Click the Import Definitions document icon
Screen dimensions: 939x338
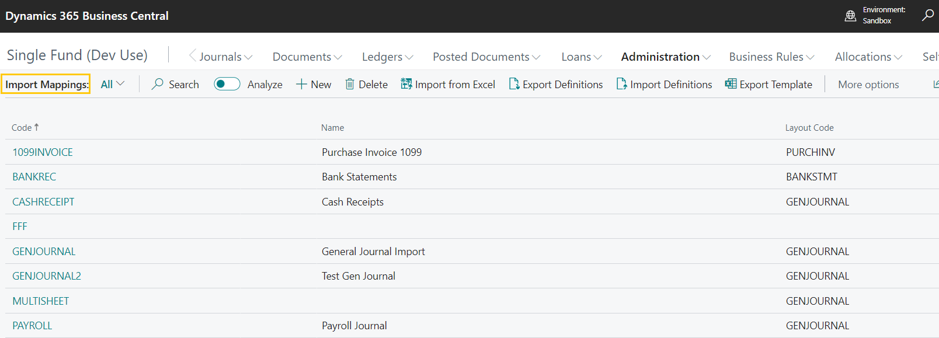click(621, 84)
